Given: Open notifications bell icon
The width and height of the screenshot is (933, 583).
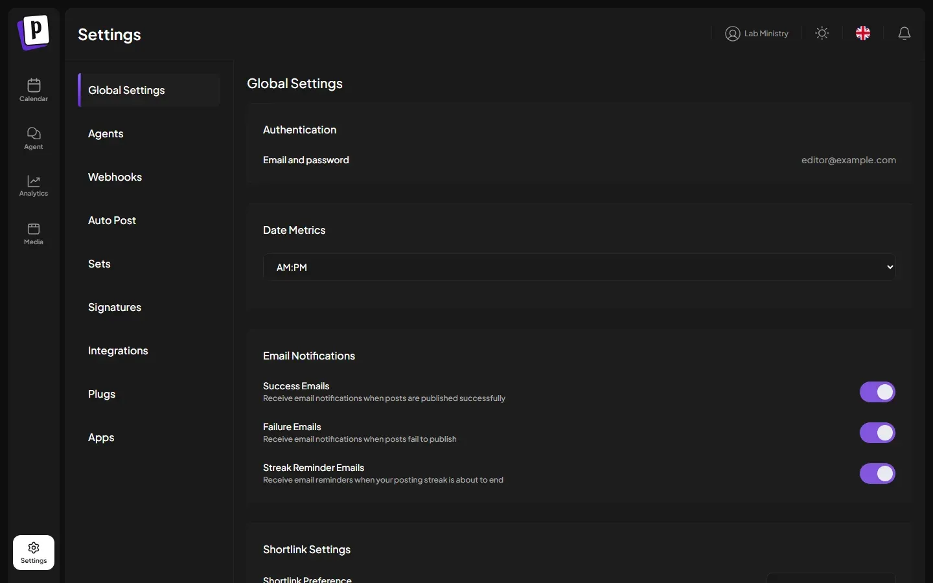Looking at the screenshot, I should 904,33.
